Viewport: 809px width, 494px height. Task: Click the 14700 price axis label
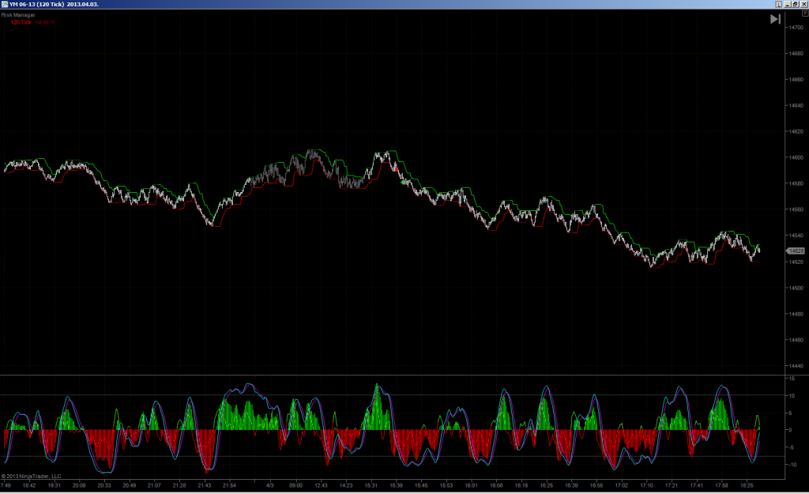coord(796,27)
